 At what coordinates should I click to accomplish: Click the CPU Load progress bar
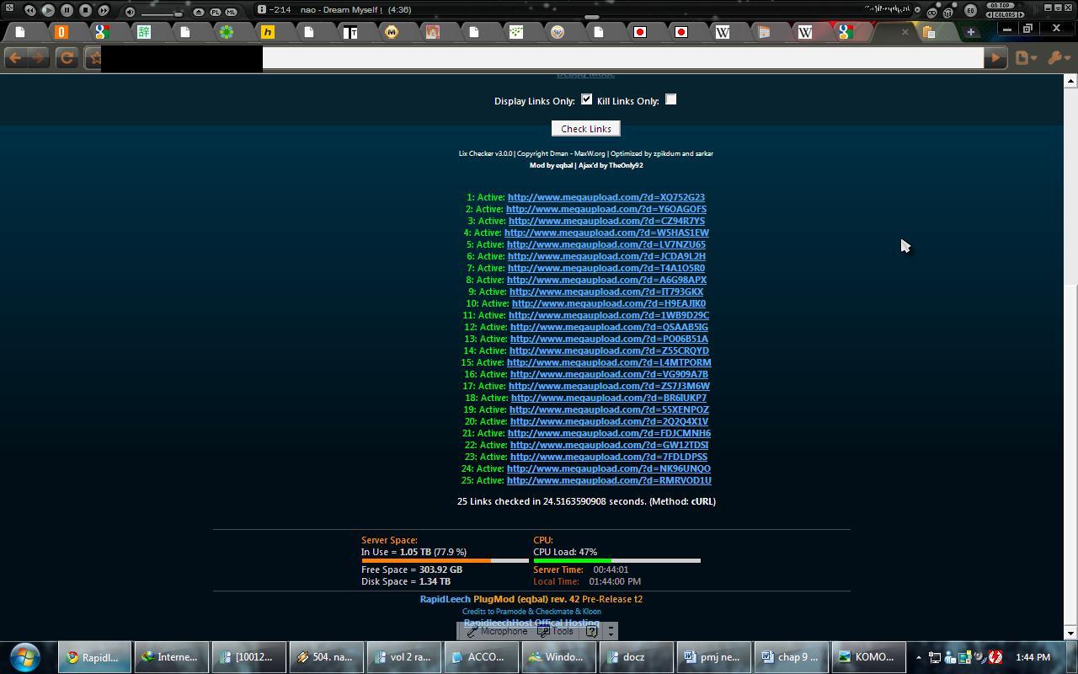point(616,560)
